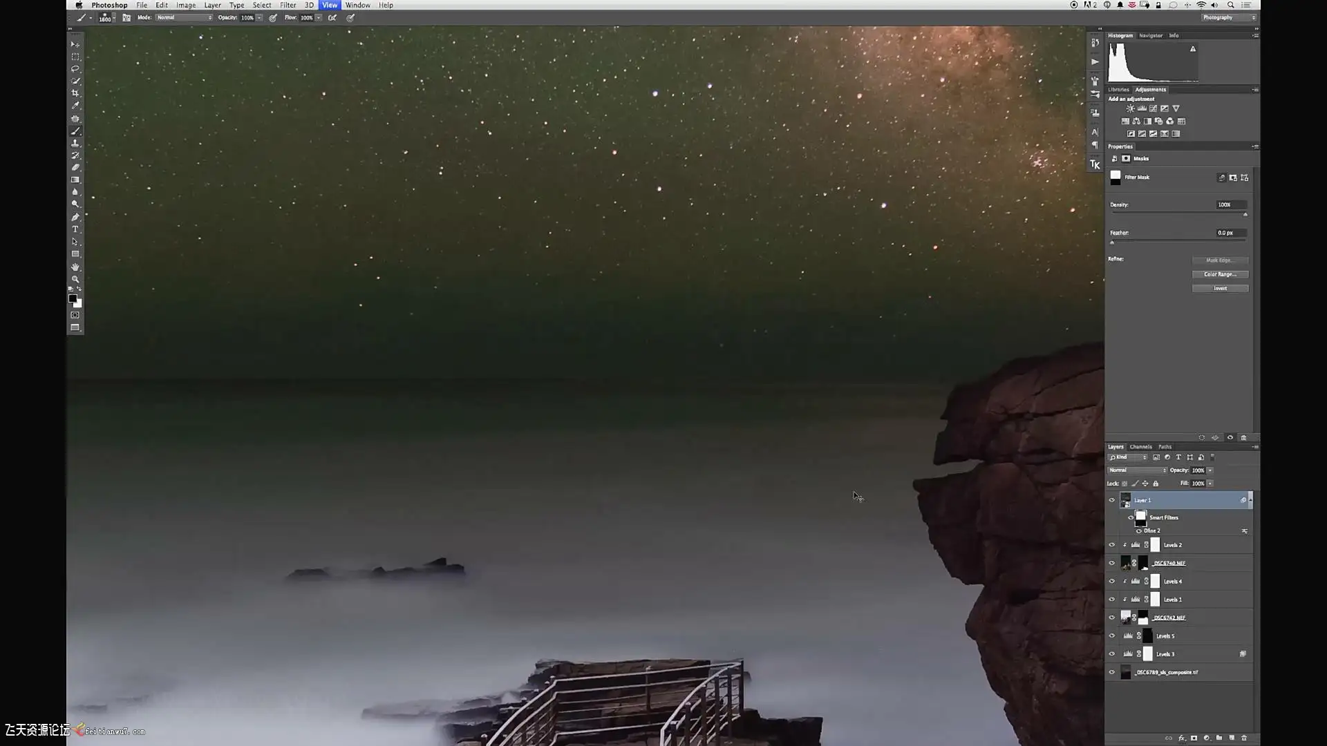
Task: Click the foreground color swatch
Action: pos(73,298)
